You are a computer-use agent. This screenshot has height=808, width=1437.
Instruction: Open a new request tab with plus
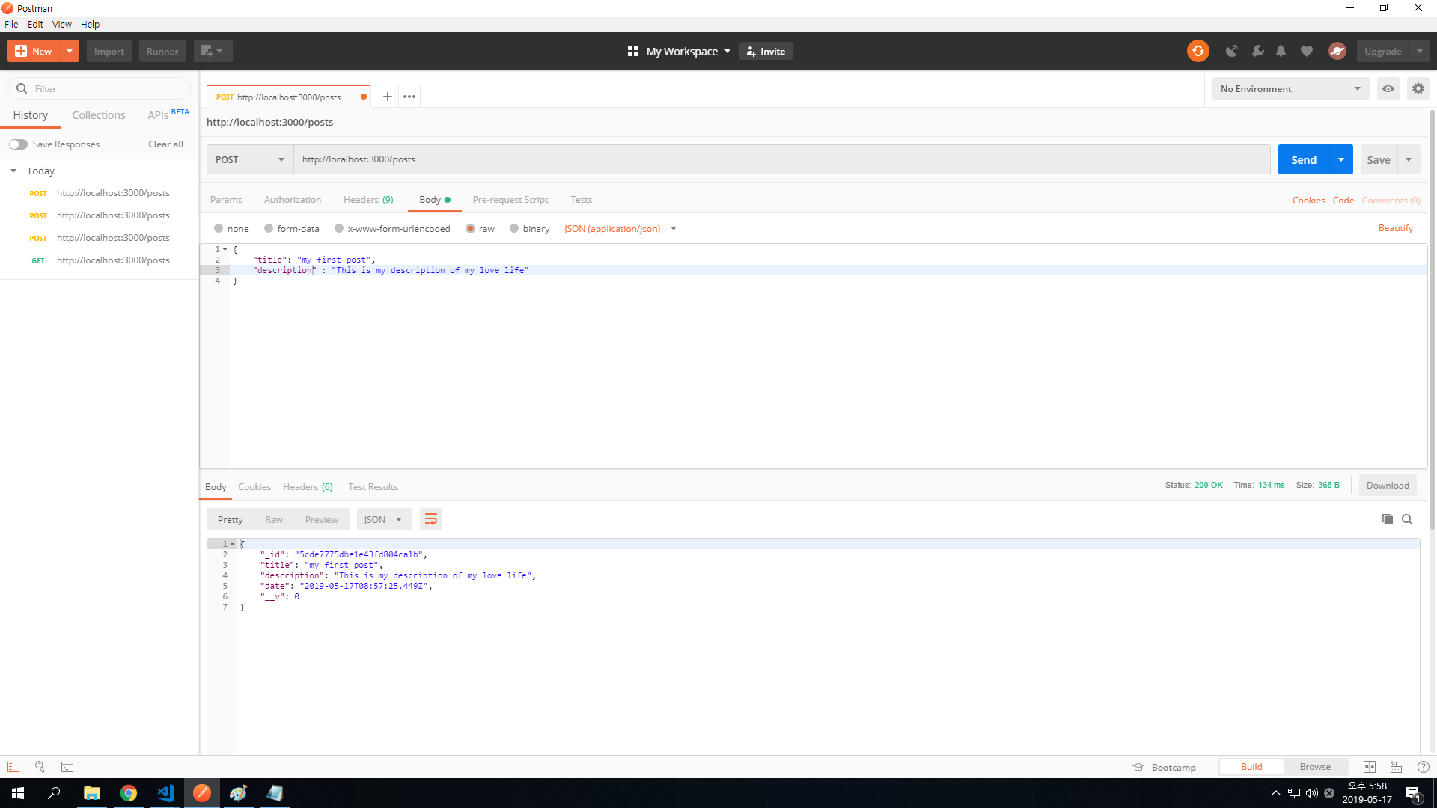387,97
